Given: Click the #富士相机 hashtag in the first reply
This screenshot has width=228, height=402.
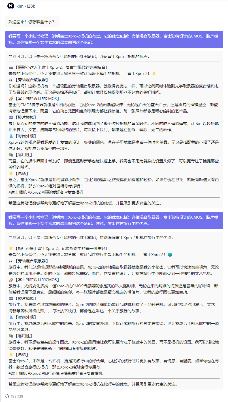Looking at the screenshot, I should click(18, 192).
